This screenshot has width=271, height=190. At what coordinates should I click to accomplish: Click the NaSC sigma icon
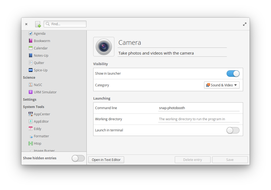point(31,85)
